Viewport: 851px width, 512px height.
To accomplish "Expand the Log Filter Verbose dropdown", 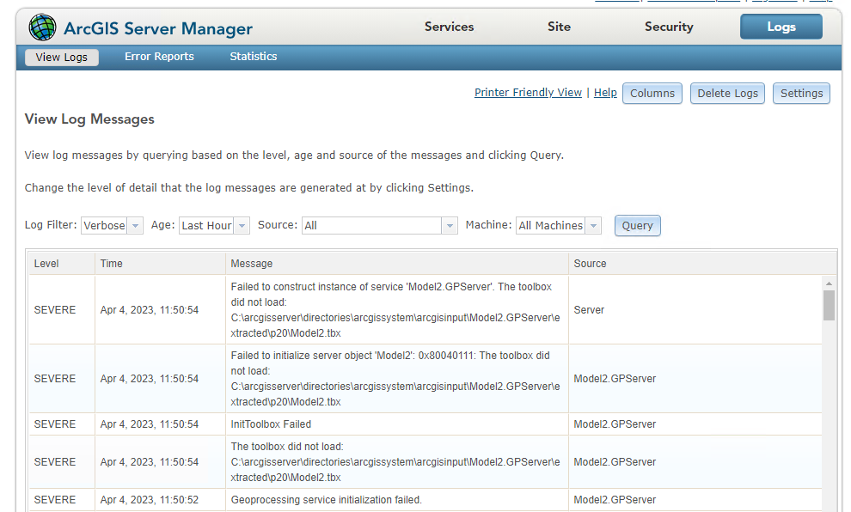I will click(113, 226).
